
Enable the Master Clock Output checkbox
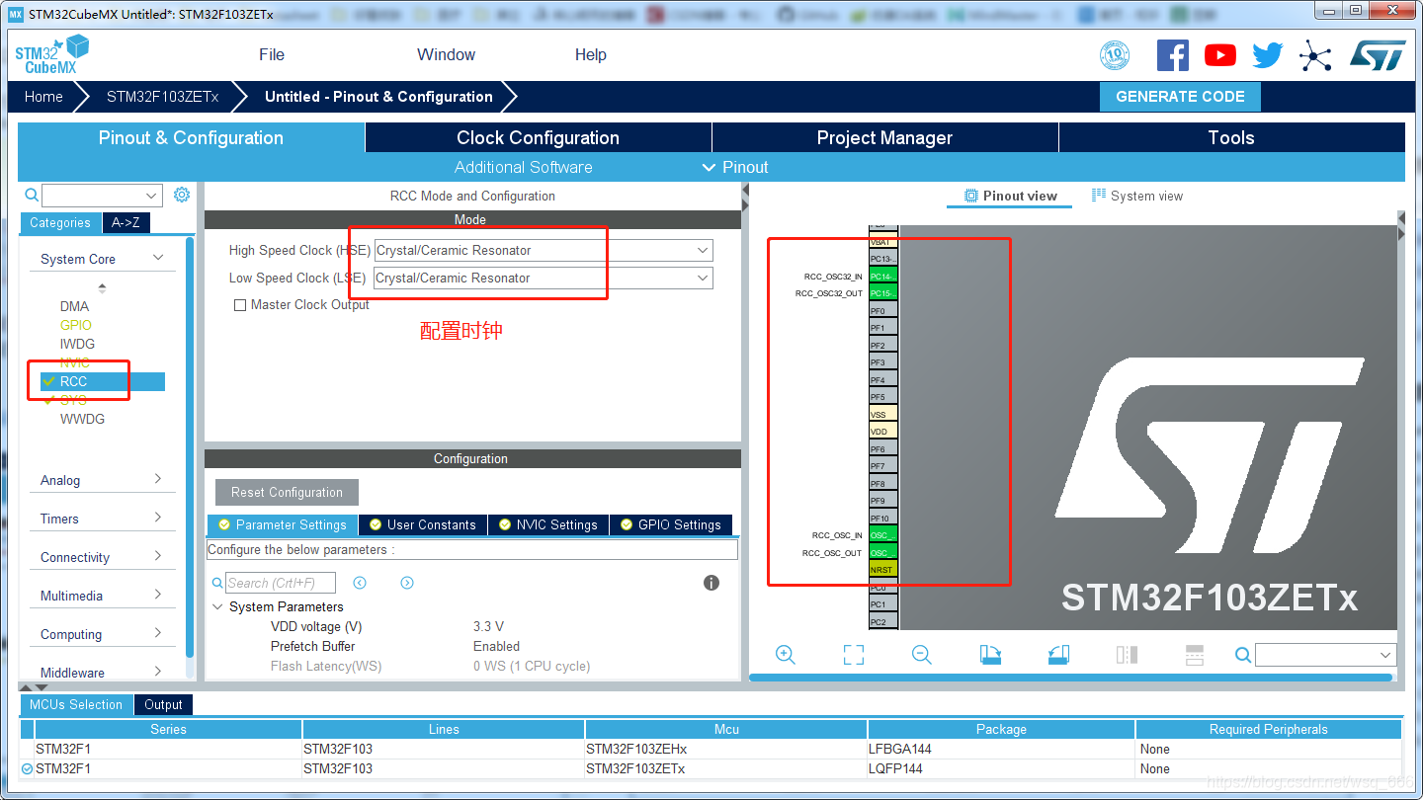(x=239, y=304)
